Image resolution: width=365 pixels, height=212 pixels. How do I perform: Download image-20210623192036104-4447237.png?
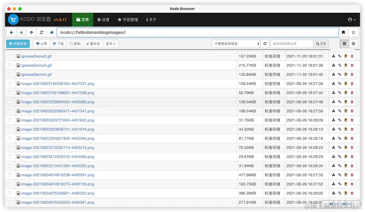334,83
